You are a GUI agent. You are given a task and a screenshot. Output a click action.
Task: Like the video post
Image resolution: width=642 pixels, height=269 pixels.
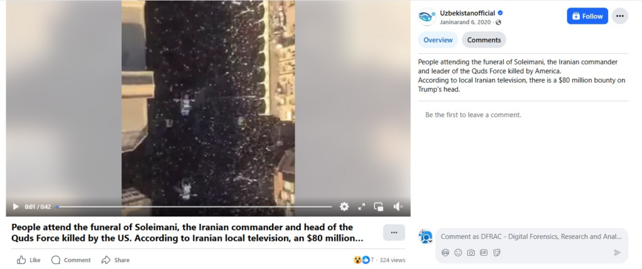tap(29, 260)
